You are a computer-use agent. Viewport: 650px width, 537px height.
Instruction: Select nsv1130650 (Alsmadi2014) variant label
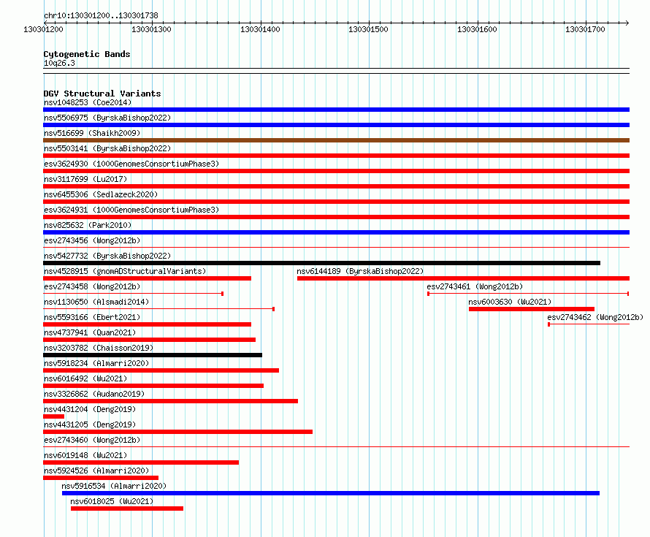point(96,302)
